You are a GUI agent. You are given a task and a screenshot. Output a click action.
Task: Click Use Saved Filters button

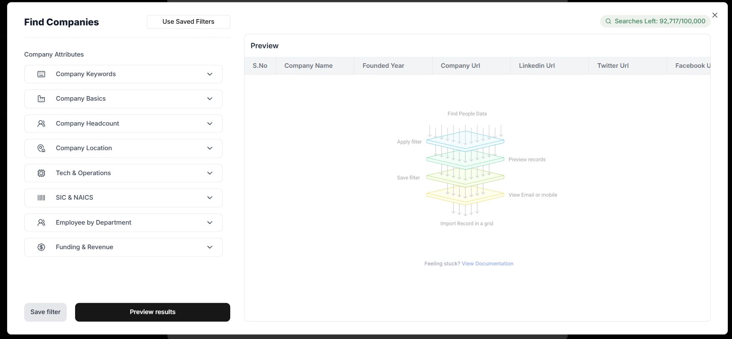click(x=189, y=22)
